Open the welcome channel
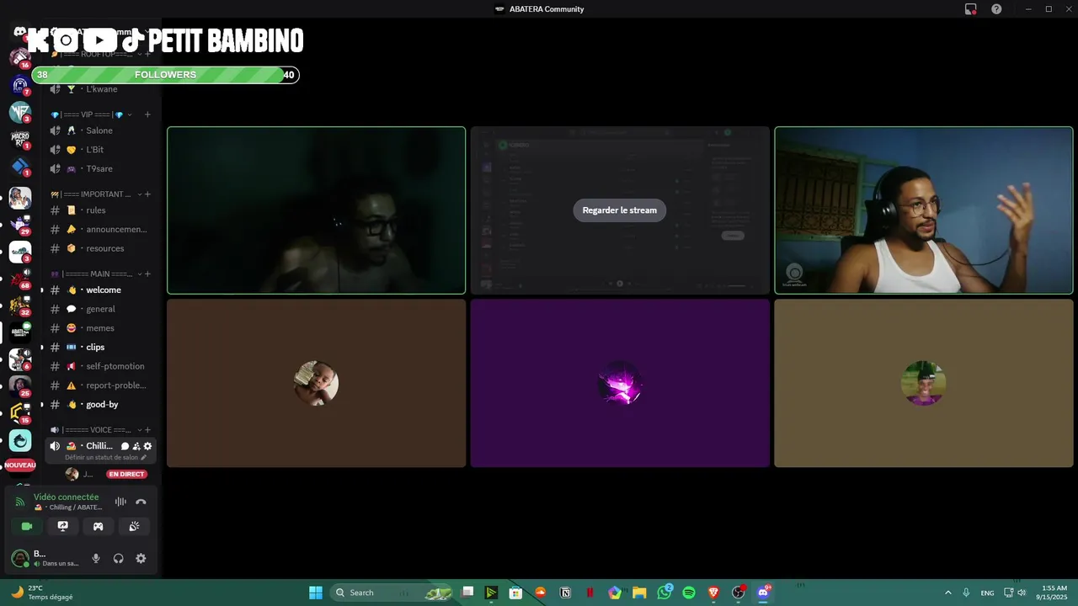1078x606 pixels. (x=101, y=290)
